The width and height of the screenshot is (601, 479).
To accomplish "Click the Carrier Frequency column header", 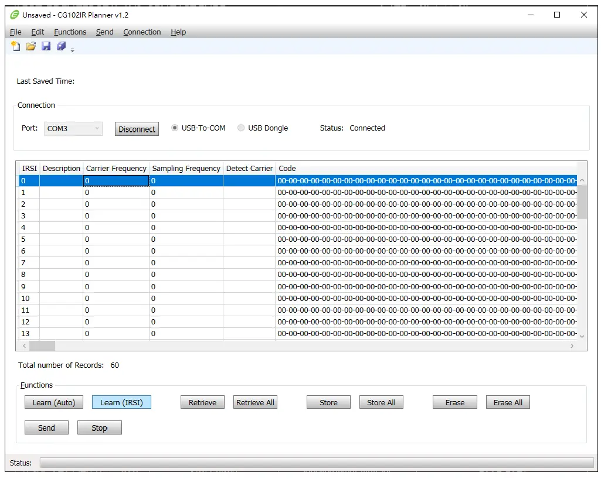I will pos(116,169).
